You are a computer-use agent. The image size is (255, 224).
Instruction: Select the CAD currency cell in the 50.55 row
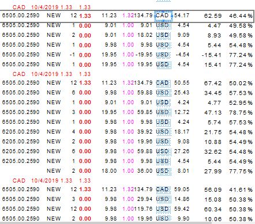(x=164, y=83)
